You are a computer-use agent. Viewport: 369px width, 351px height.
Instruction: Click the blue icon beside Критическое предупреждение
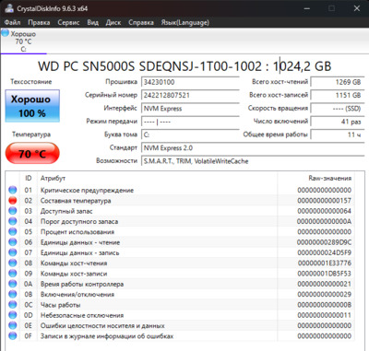click(x=13, y=190)
